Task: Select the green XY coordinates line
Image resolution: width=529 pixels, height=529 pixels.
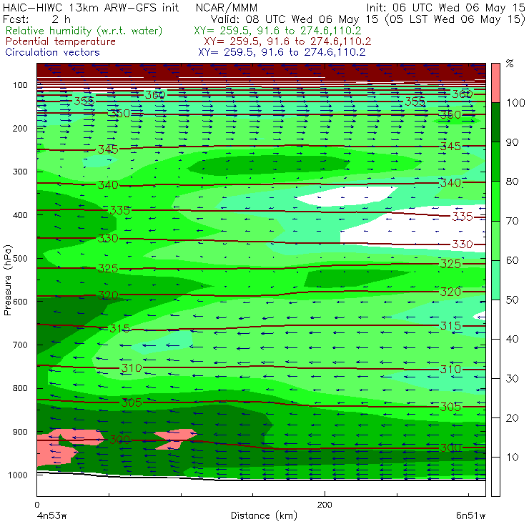Action: [x=277, y=31]
